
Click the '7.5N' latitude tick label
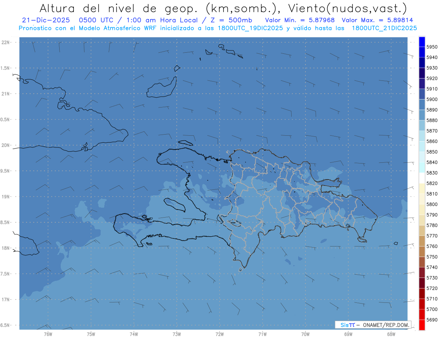(5, 274)
